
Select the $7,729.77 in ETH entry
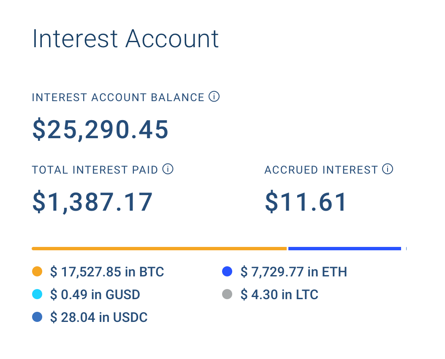pyautogui.click(x=294, y=272)
